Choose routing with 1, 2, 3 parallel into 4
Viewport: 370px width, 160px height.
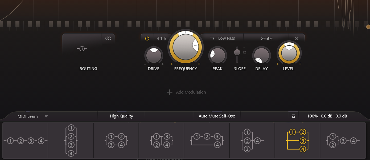(252, 141)
